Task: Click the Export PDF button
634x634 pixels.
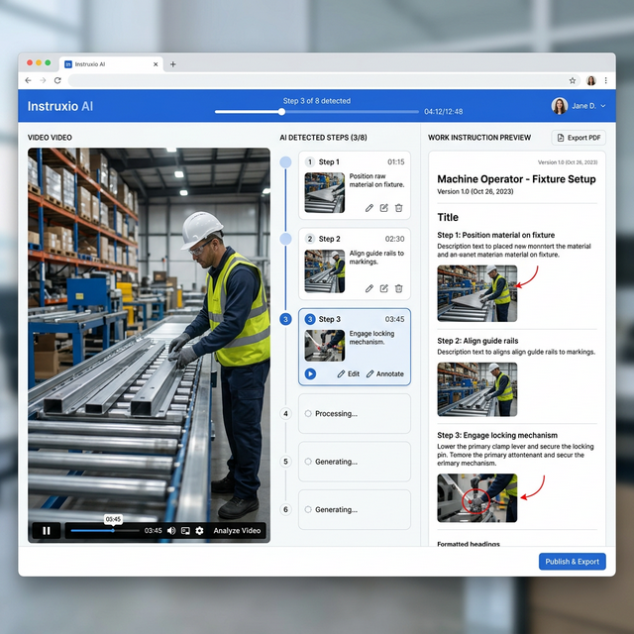Action: point(578,138)
